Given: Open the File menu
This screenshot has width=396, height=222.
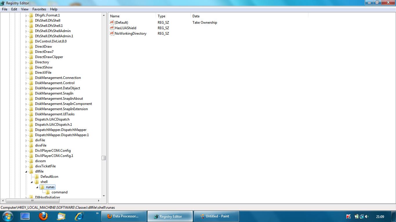Looking at the screenshot, I should 5,9.
